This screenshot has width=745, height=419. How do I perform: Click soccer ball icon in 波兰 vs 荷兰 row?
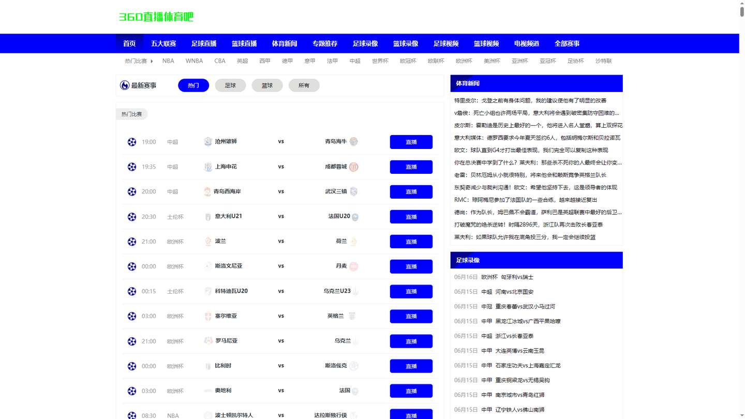pyautogui.click(x=132, y=242)
